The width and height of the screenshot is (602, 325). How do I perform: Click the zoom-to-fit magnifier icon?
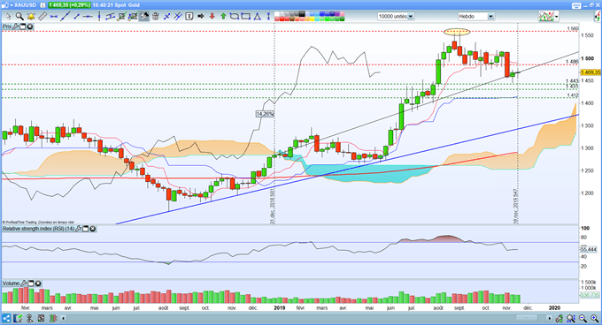pos(571,318)
